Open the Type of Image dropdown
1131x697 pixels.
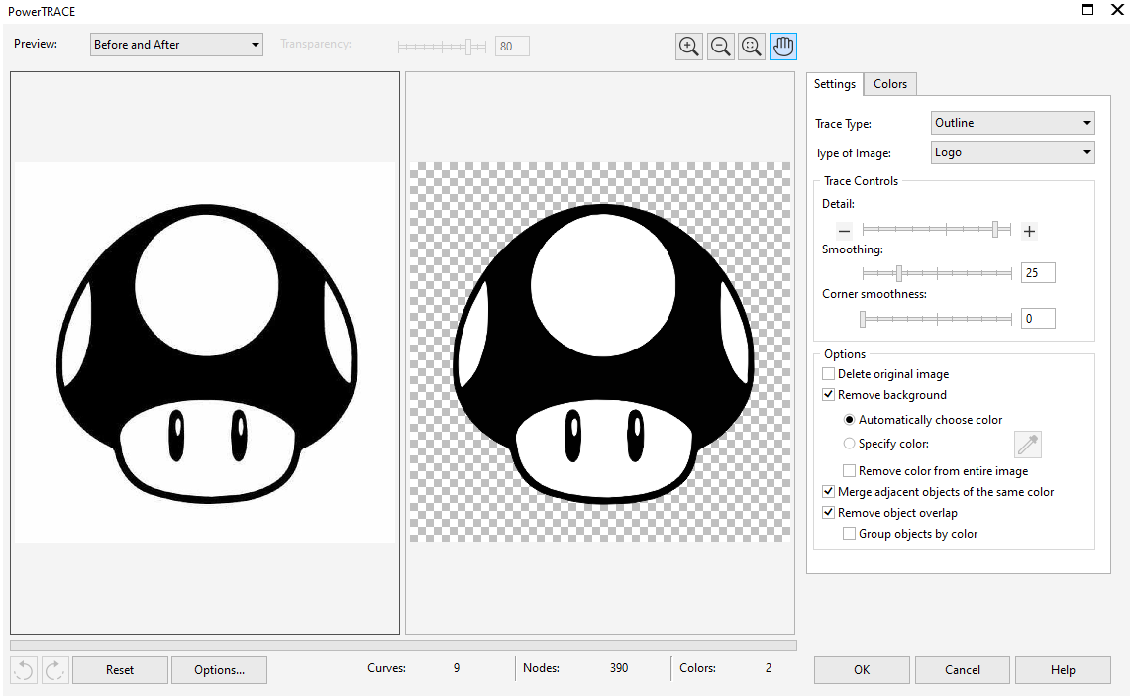[1013, 152]
